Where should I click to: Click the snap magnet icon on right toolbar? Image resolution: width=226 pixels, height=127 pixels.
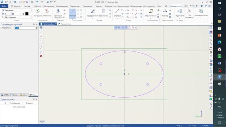(211, 32)
